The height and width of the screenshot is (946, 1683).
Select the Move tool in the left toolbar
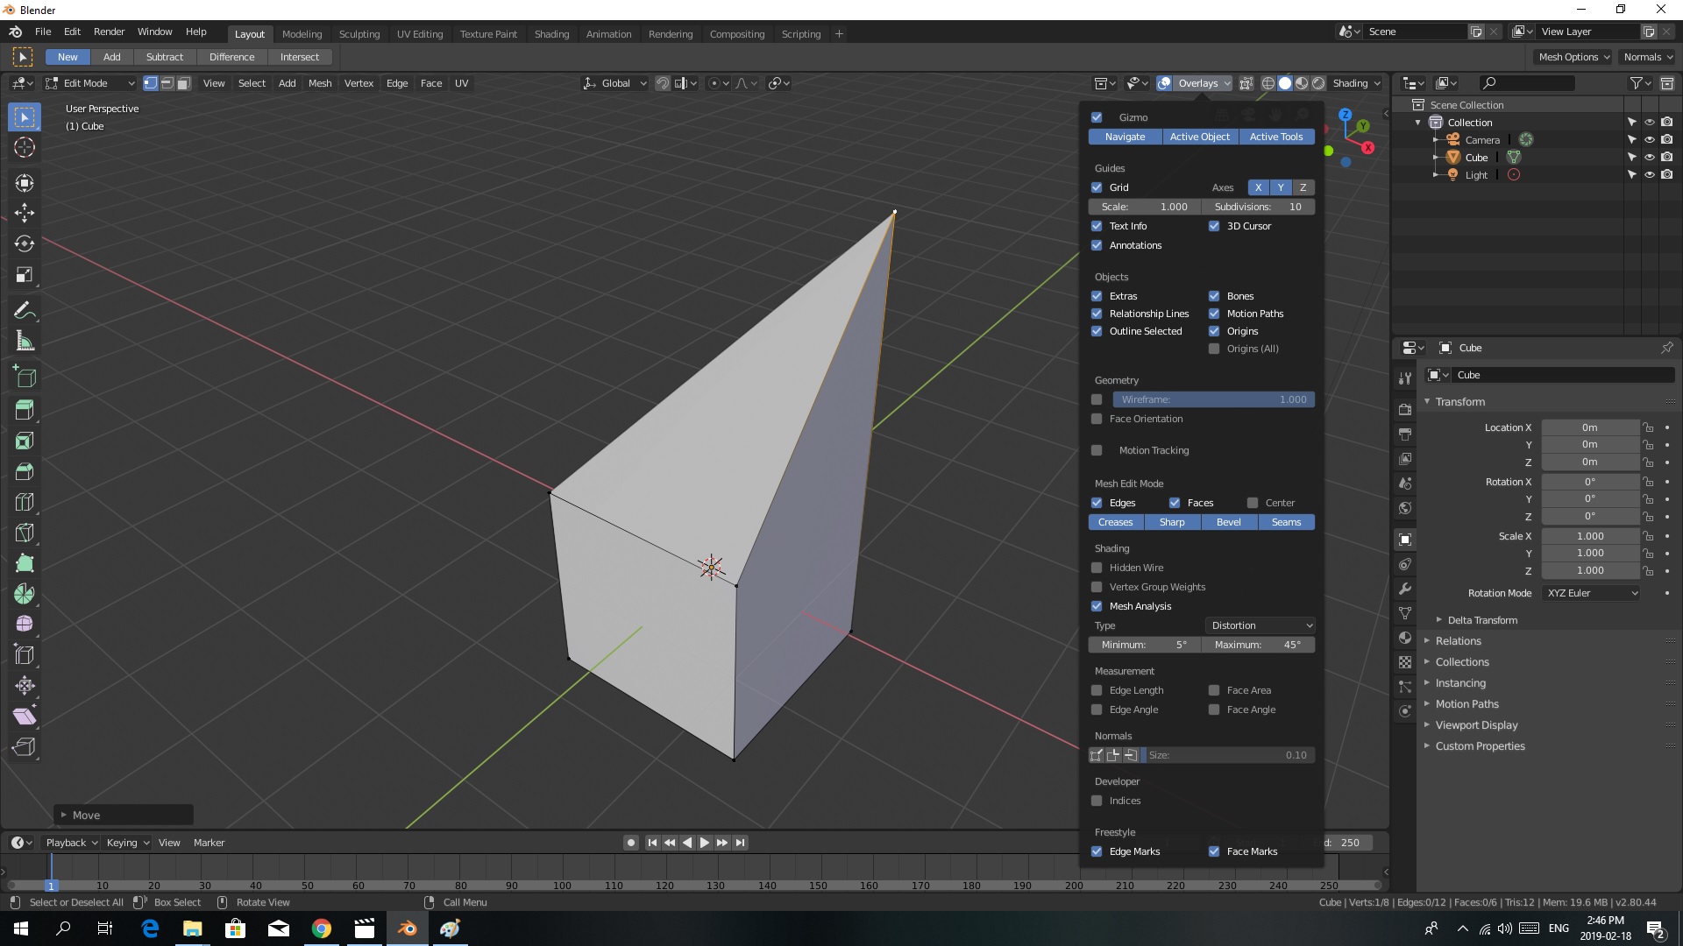coord(25,213)
